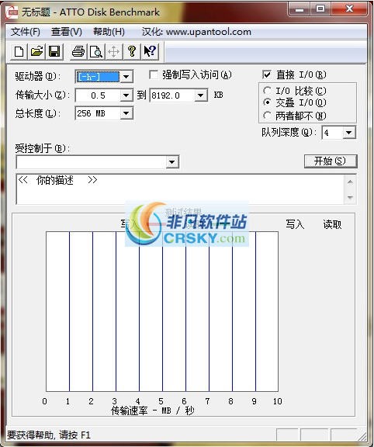374x447 pixels.
Task: Toggle 直接 I/O(R) checkbox
Action: 267,74
